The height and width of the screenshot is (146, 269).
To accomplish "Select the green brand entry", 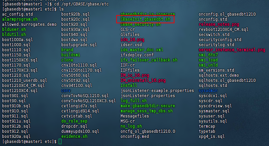I will point(67,50).
